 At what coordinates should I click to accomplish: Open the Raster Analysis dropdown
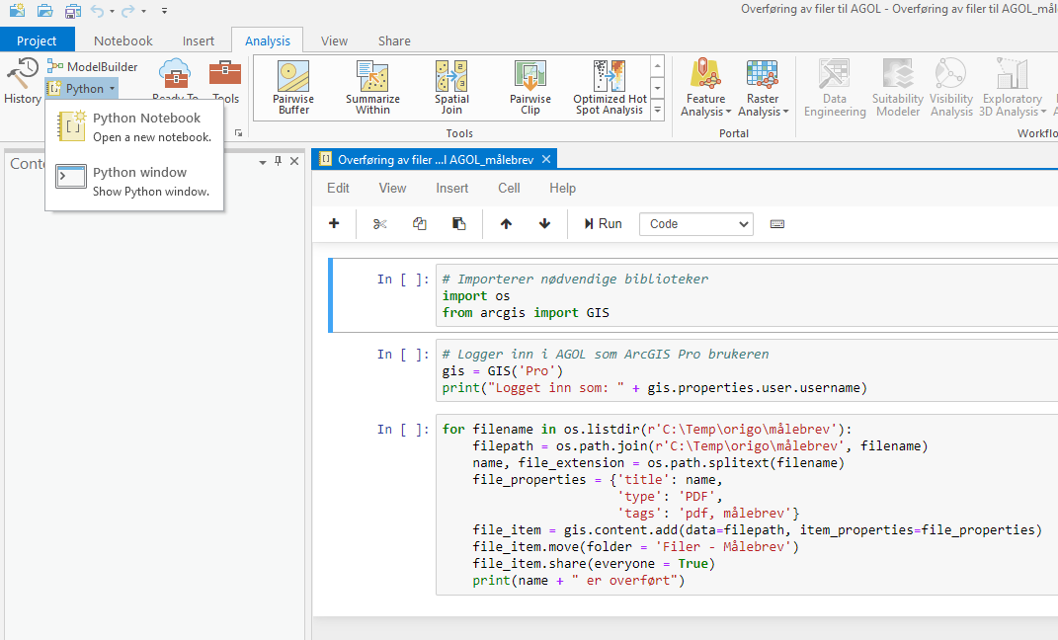coord(764,88)
